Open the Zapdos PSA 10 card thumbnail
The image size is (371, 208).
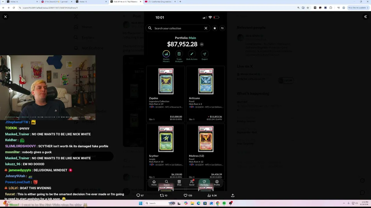point(166,81)
